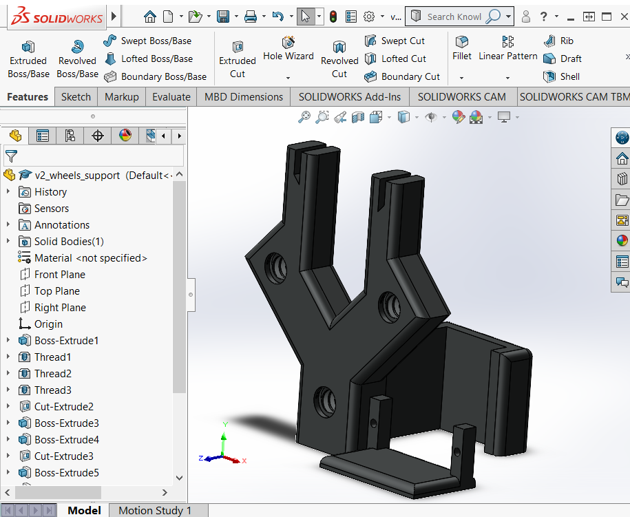Open the Rib feature tool
630x517 pixels.
[558, 41]
